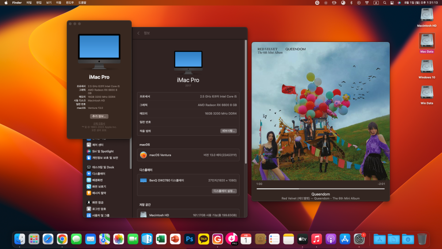Select the macOS Ventura version row
The image size is (442, 249).
(x=188, y=155)
